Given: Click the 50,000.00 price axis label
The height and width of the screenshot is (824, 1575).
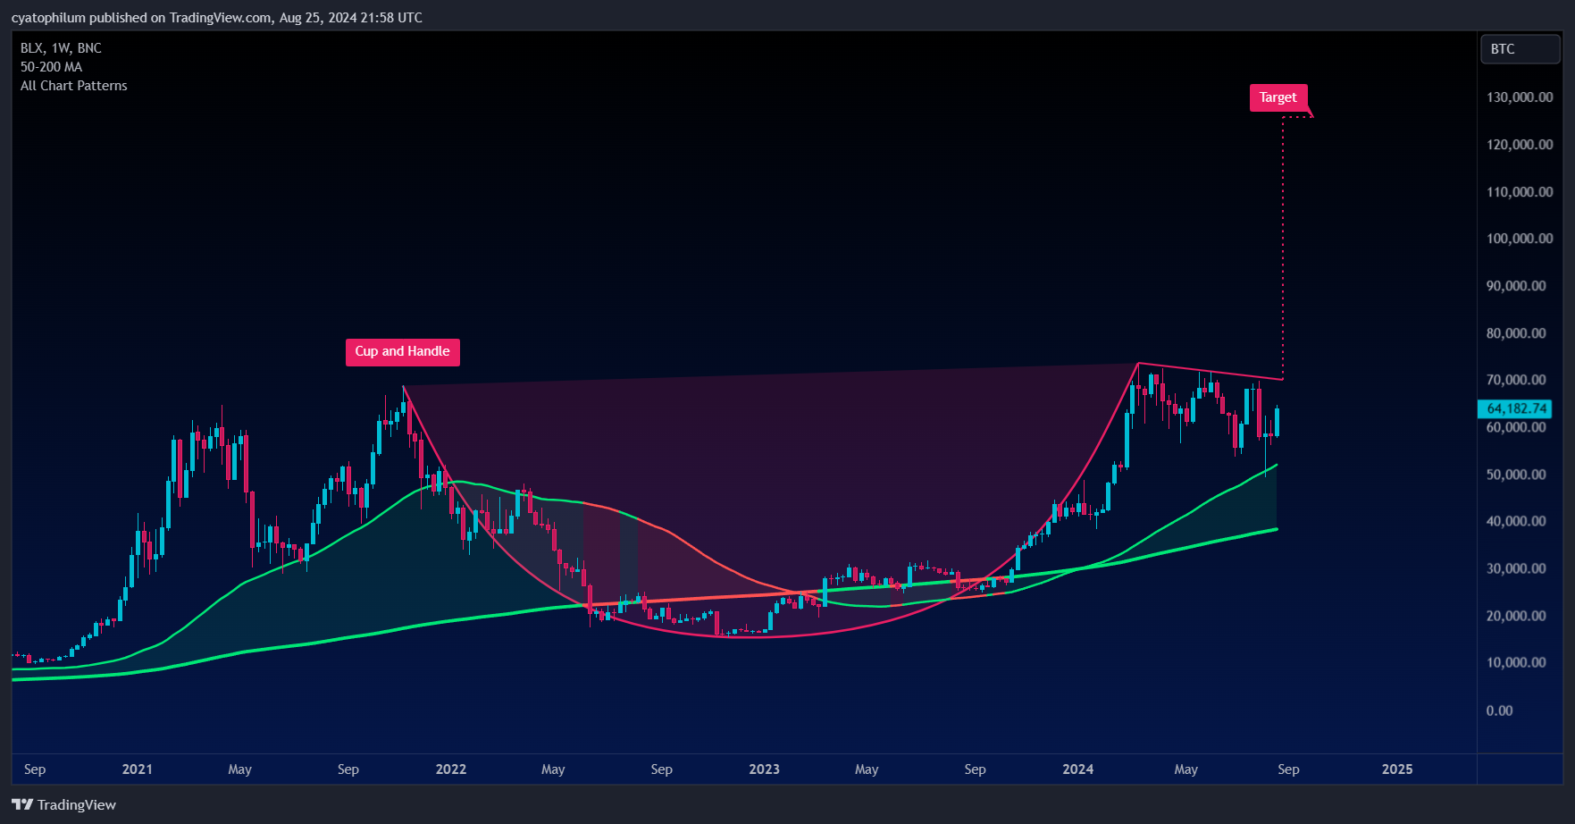Looking at the screenshot, I should [x=1515, y=475].
